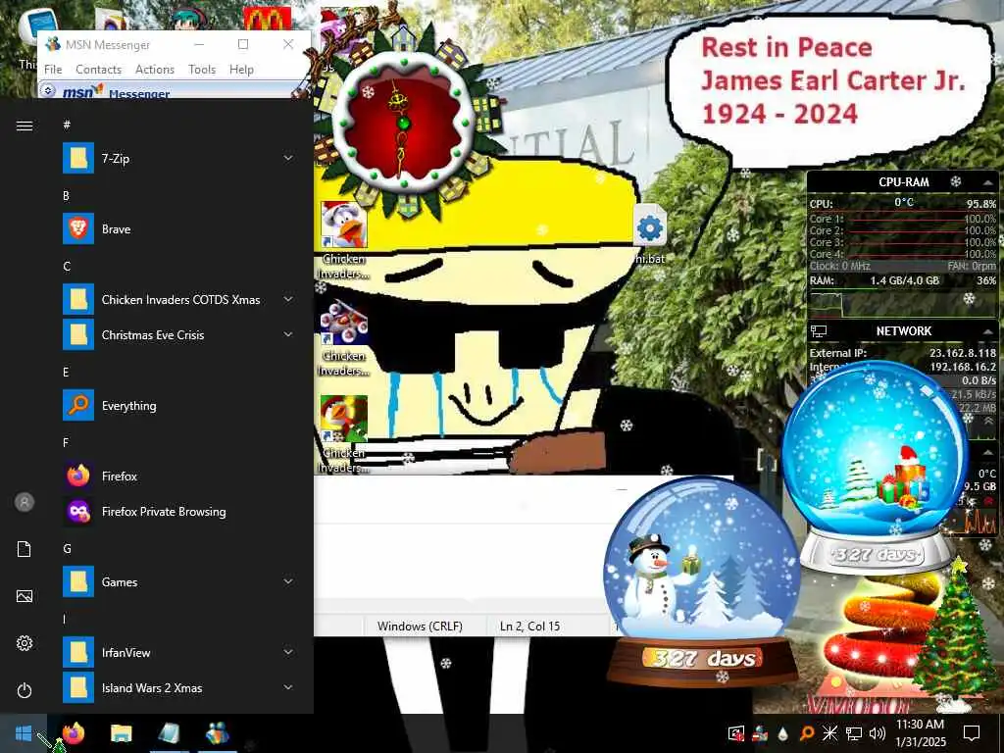This screenshot has height=753, width=1004.
Task: Jump to the letter B section header
Action: tap(66, 196)
